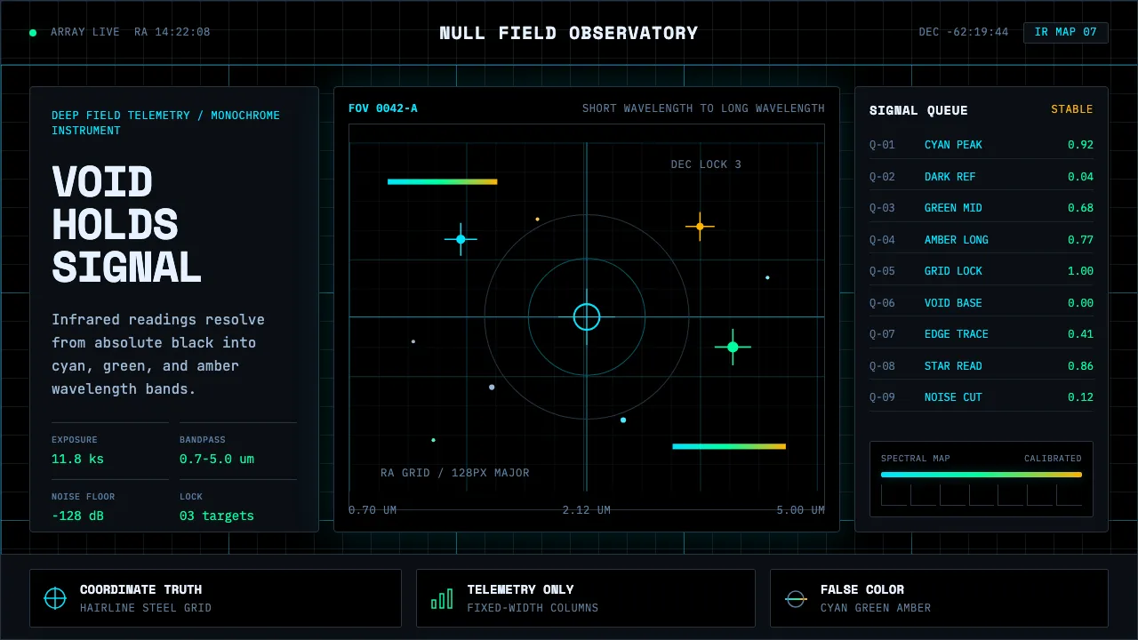The height and width of the screenshot is (640, 1138).
Task: Open the Coordinate Truth card
Action: pyautogui.click(x=215, y=598)
